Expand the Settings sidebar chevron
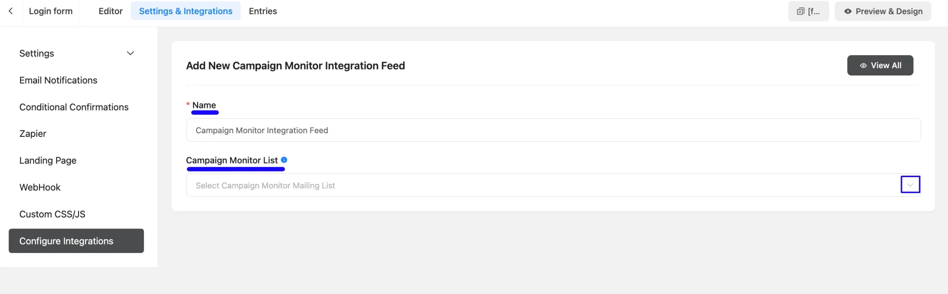948x294 pixels. click(130, 53)
